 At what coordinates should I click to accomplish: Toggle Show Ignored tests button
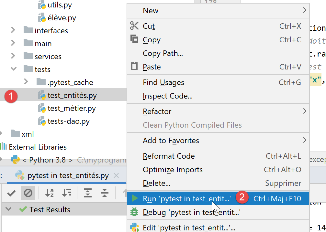coord(28,193)
